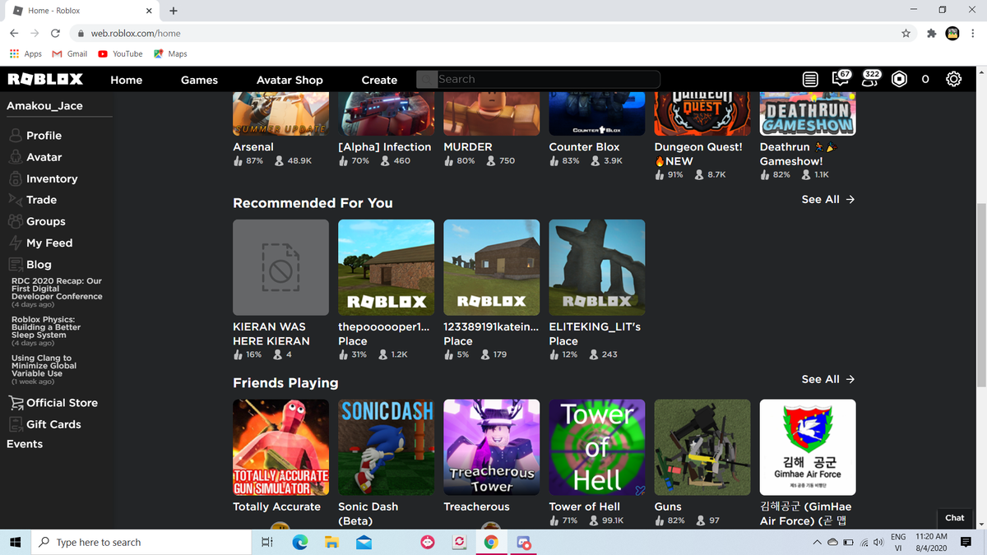Click the Official Store cart icon
This screenshot has height=555, width=987.
click(15, 403)
